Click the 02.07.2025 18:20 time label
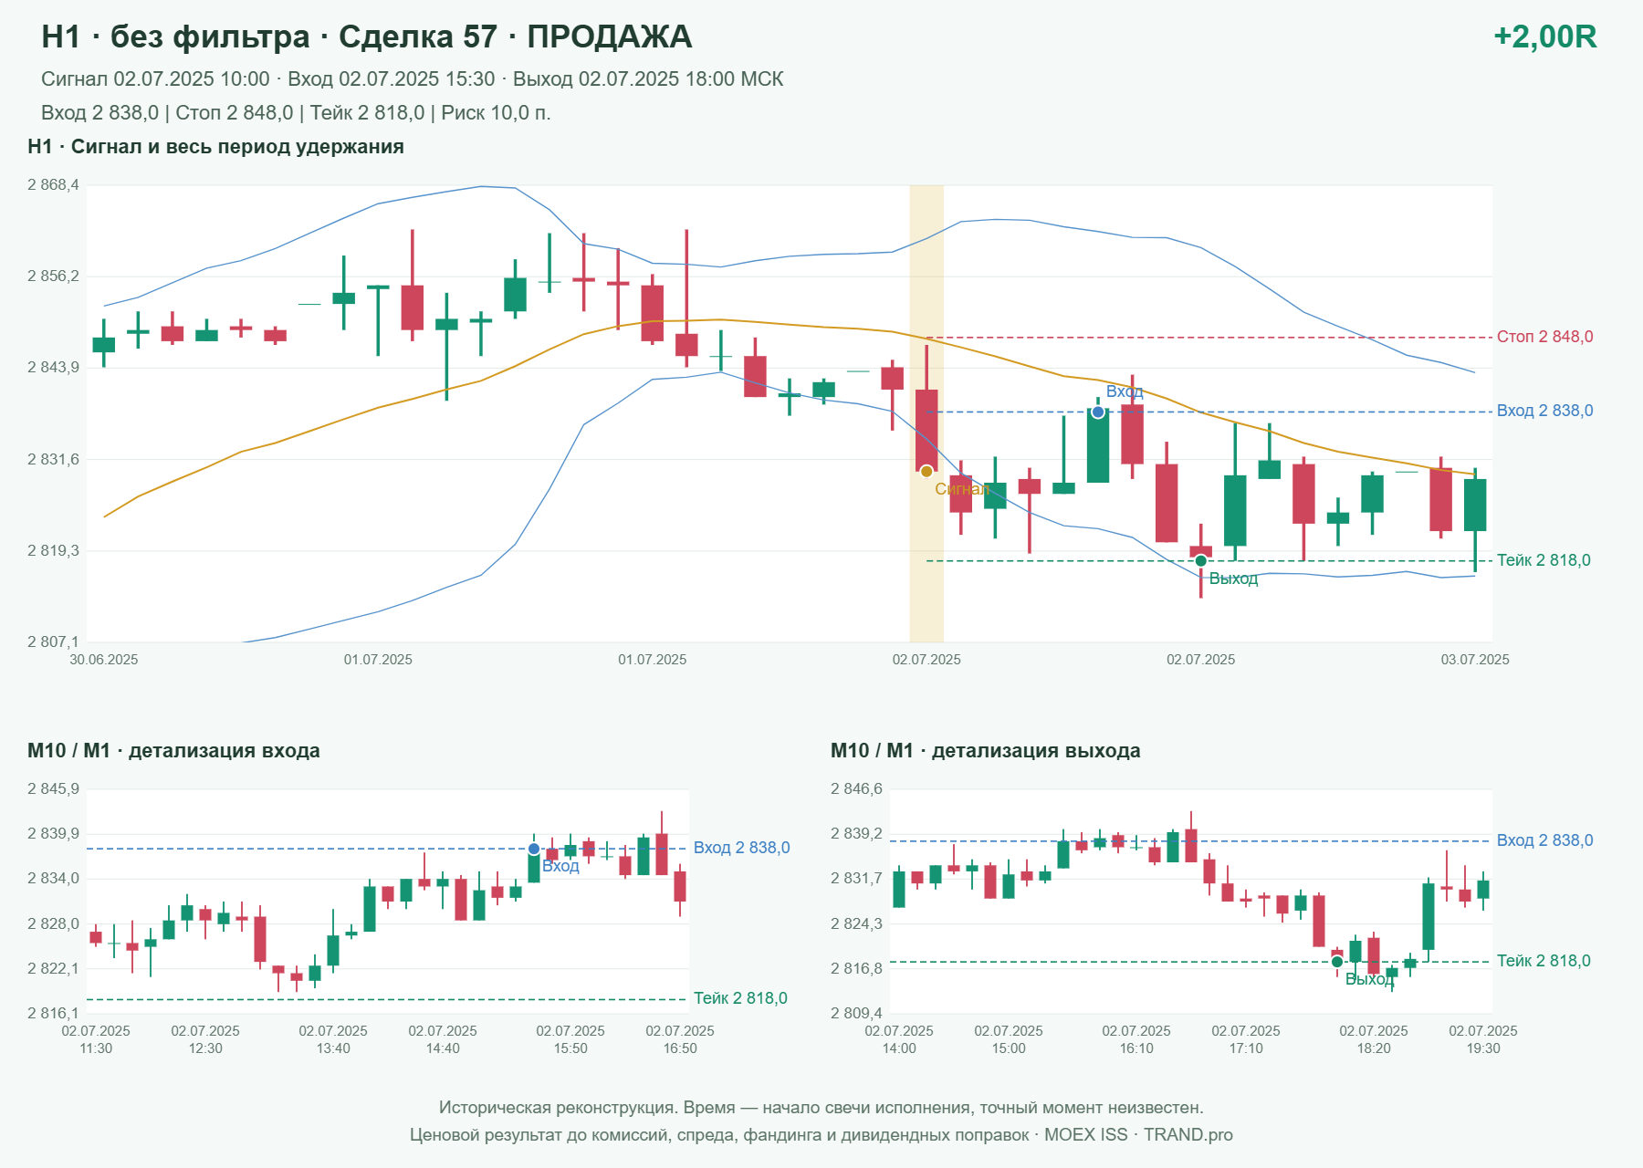 1374,1039
